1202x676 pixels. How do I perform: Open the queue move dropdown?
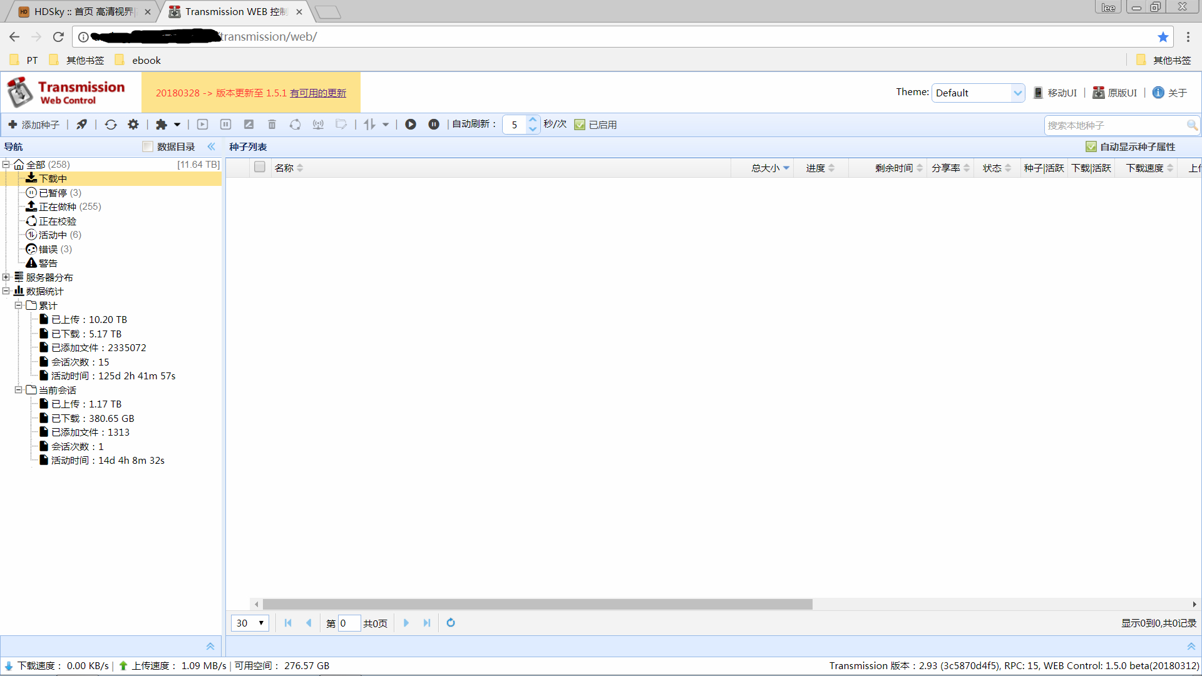click(x=376, y=125)
